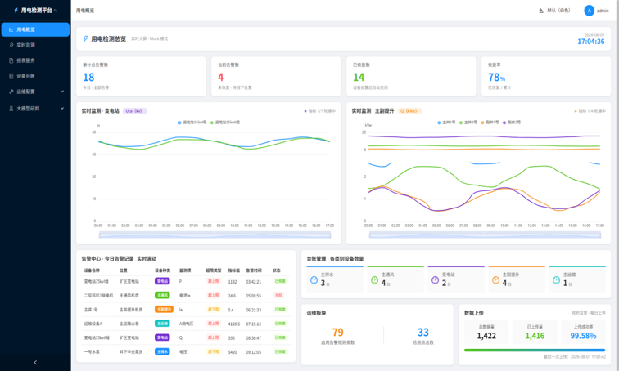Toggle the green legend series in substation chart
The width and height of the screenshot is (619, 371).
(224, 123)
